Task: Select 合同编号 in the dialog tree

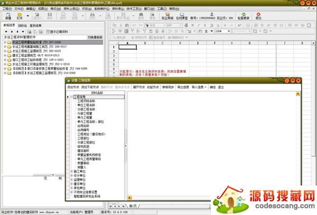Action: [x=83, y=130]
